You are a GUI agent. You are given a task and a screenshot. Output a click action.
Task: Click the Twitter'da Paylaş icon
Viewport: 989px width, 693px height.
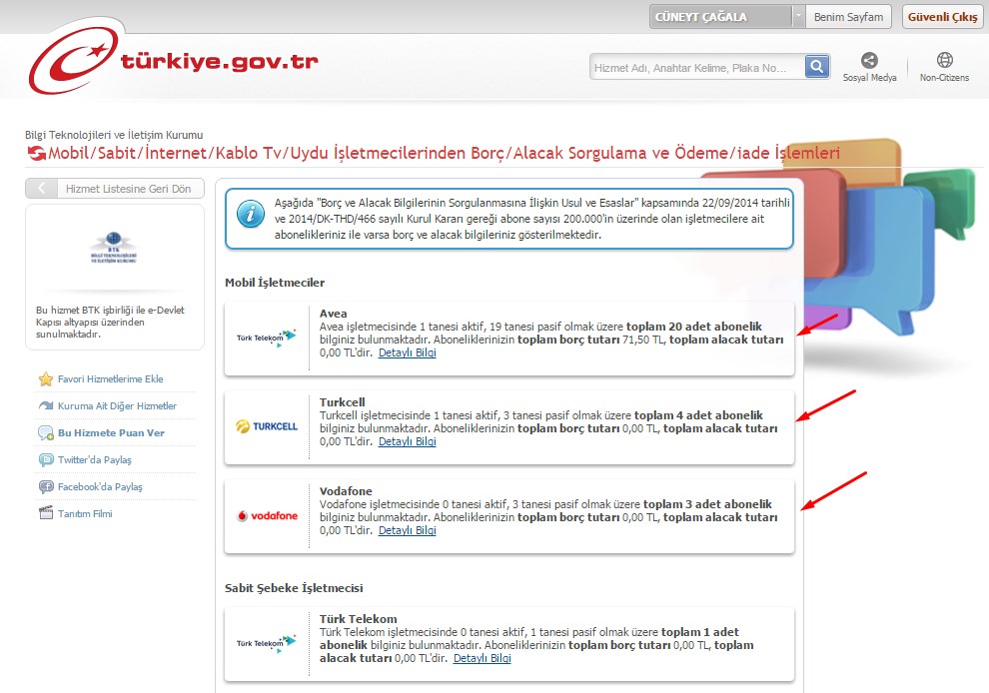coord(46,460)
